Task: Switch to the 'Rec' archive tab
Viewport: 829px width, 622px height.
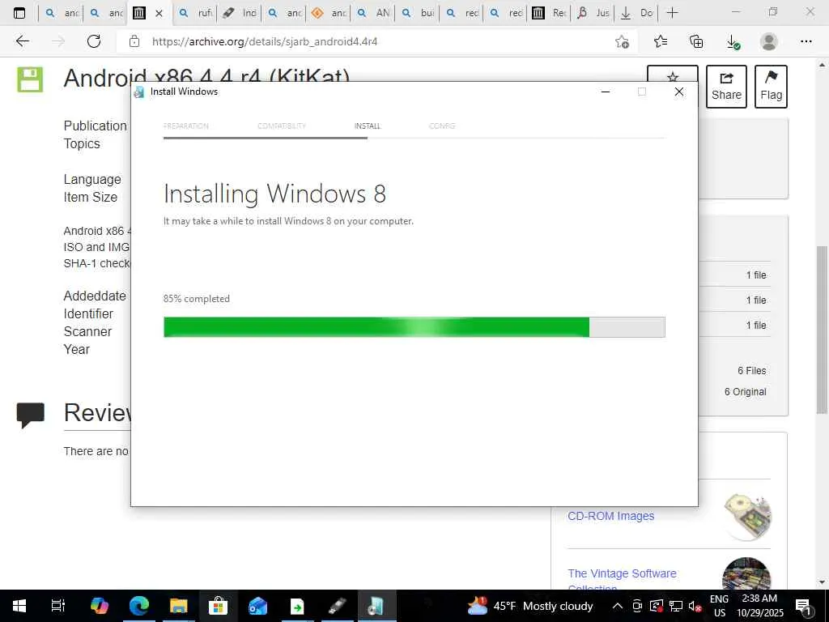Action: pos(550,13)
